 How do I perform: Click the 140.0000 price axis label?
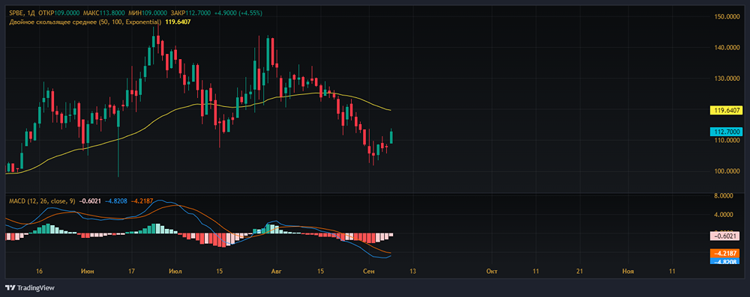coord(727,48)
